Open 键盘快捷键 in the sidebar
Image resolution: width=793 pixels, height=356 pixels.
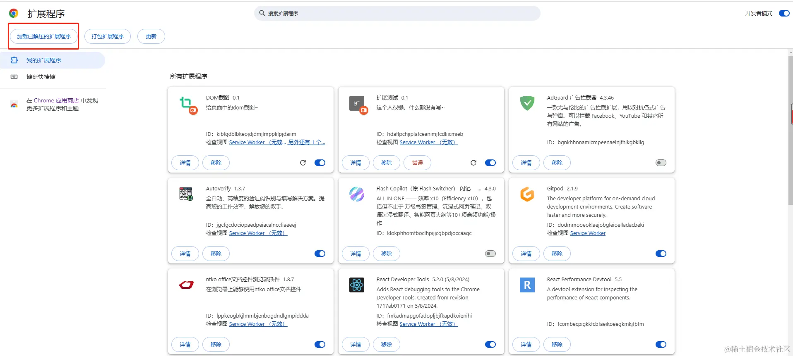point(53,77)
